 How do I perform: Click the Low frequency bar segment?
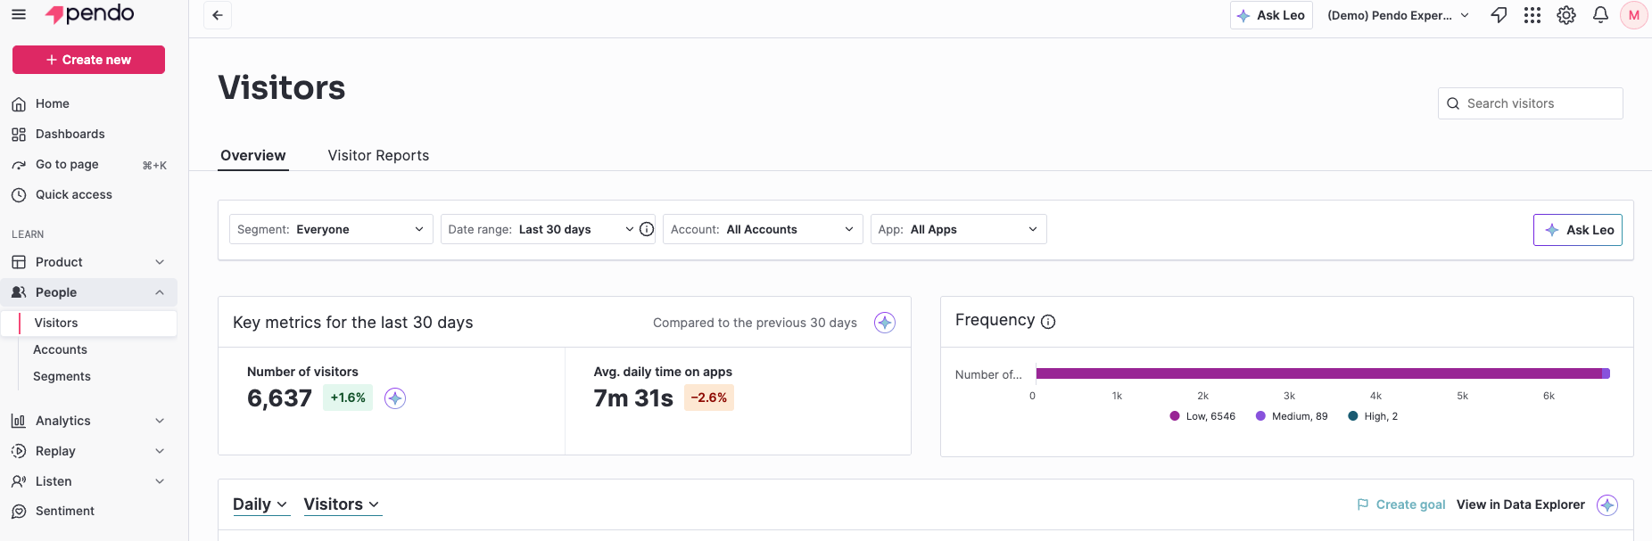pos(1318,373)
